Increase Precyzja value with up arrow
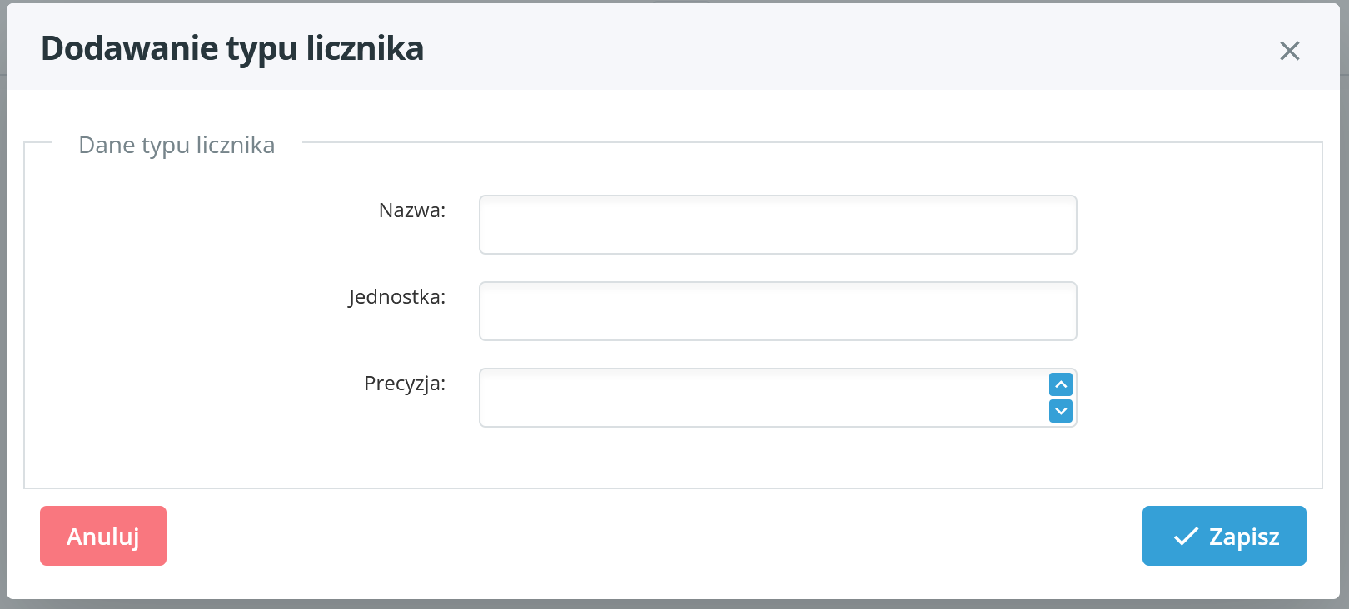The width and height of the screenshot is (1349, 609). click(1061, 384)
